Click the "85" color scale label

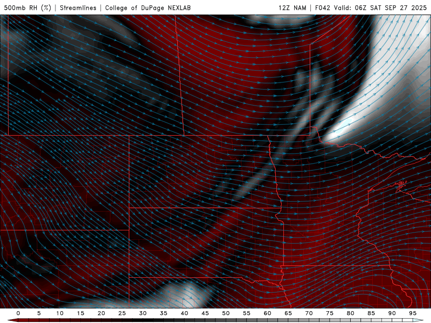(371, 313)
